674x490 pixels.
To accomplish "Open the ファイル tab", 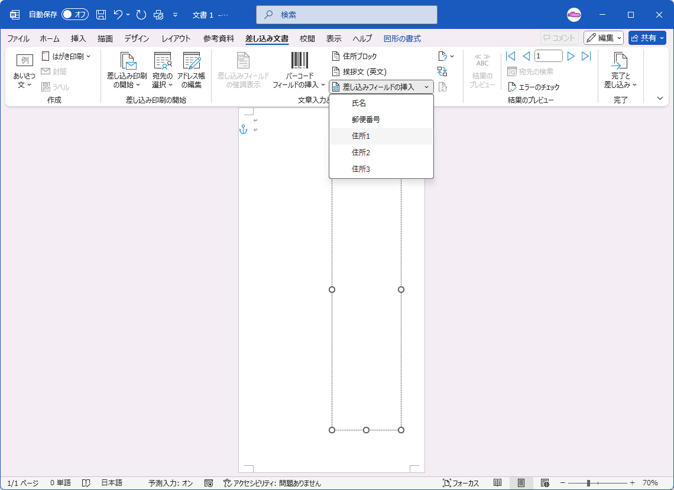I will click(x=18, y=38).
